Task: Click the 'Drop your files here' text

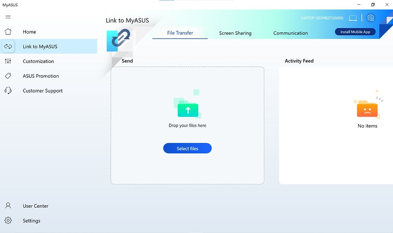Action: click(188, 126)
